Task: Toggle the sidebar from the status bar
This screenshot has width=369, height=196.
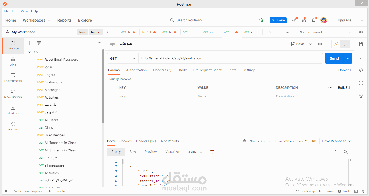Action: coord(7,191)
